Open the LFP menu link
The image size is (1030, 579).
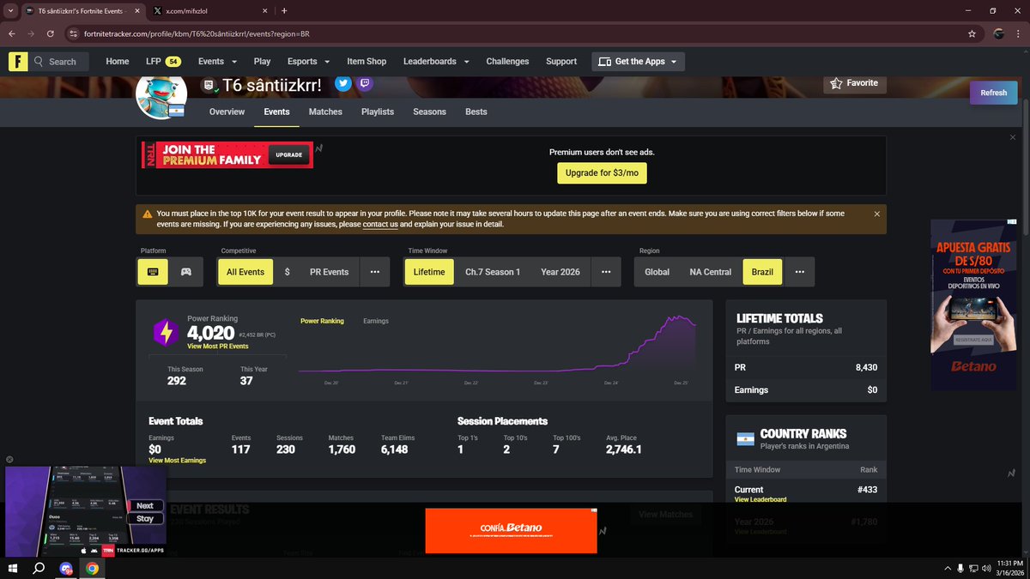coord(163,62)
